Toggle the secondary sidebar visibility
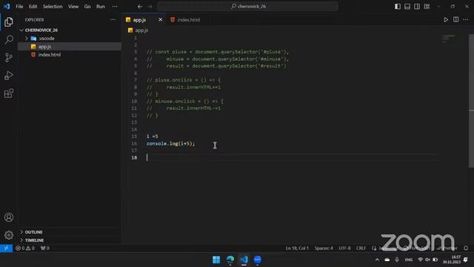This screenshot has width=474, height=267. pyautogui.click(x=417, y=7)
